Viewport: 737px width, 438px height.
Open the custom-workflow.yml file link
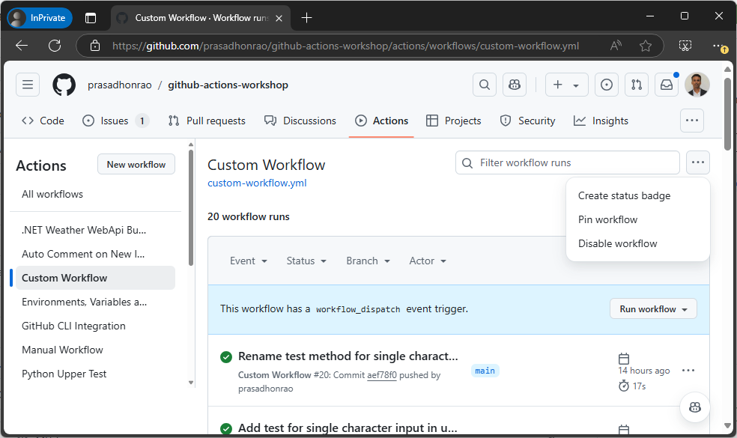(257, 183)
